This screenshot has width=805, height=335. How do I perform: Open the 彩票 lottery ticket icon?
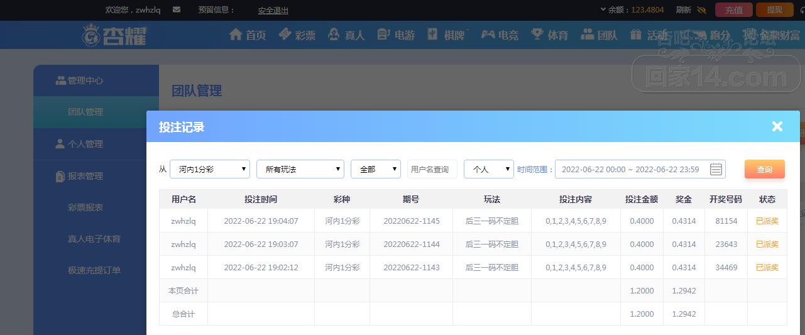coord(285,35)
